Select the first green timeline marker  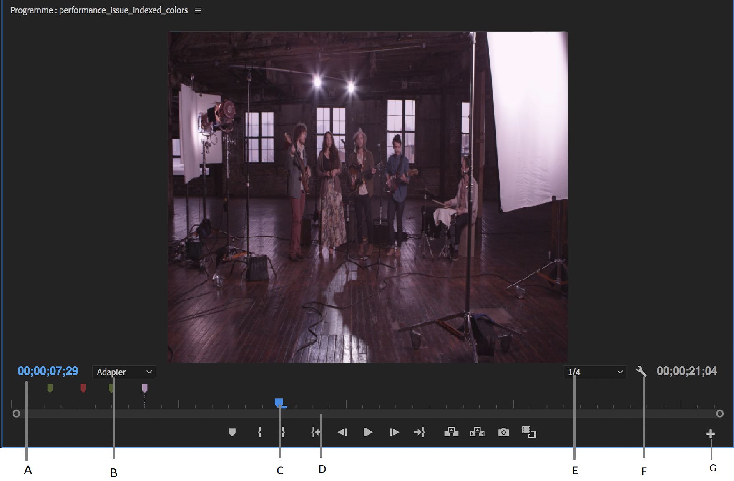pyautogui.click(x=50, y=388)
